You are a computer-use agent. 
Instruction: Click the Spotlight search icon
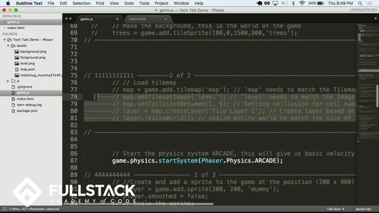click(360, 3)
